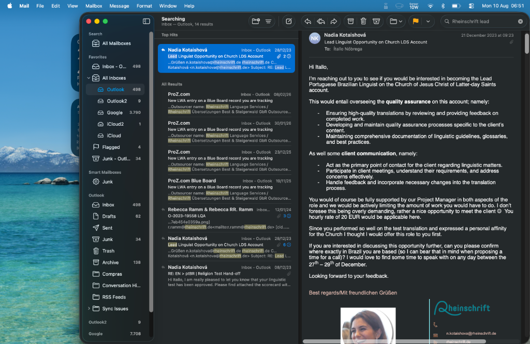Select the Outlook2 inbox
The height and width of the screenshot is (344, 530).
click(x=116, y=101)
